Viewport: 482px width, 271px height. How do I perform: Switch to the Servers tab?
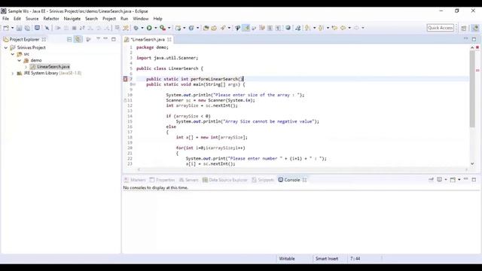(189, 180)
